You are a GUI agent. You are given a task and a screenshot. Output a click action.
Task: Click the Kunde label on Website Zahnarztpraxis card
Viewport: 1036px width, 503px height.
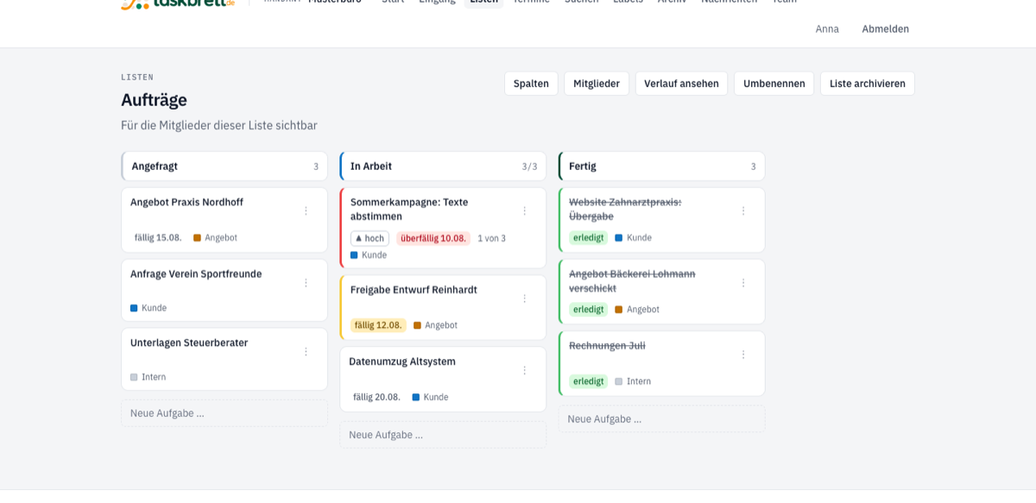pos(634,237)
